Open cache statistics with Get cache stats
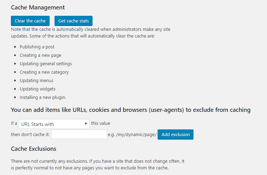The image size is (267, 175). [74, 21]
